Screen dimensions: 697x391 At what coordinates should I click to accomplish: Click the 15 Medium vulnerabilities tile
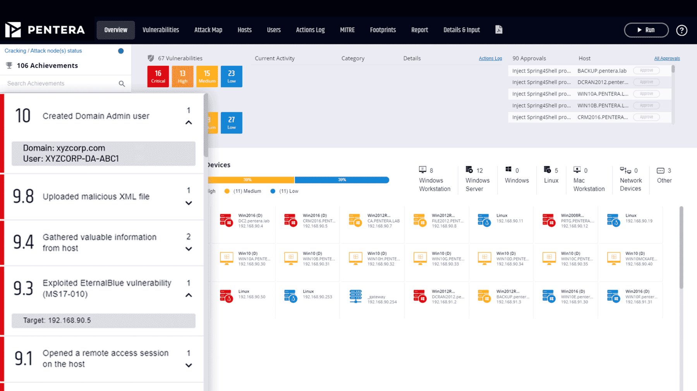(207, 76)
